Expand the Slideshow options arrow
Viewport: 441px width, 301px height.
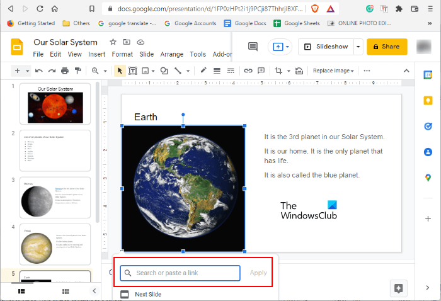click(358, 47)
